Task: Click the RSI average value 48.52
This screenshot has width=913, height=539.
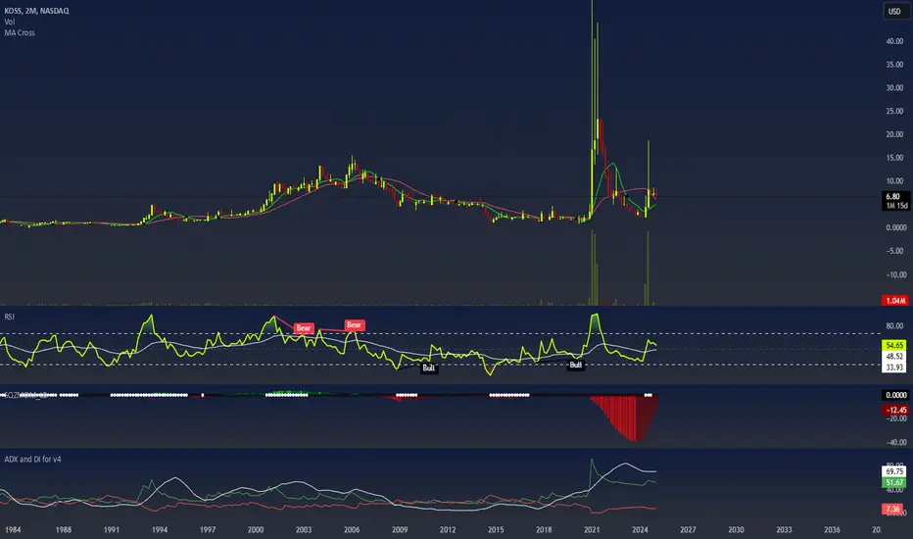Action: (x=894, y=356)
